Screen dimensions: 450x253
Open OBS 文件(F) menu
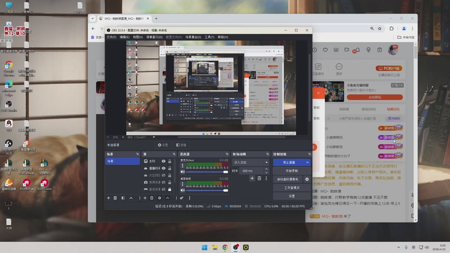click(111, 37)
